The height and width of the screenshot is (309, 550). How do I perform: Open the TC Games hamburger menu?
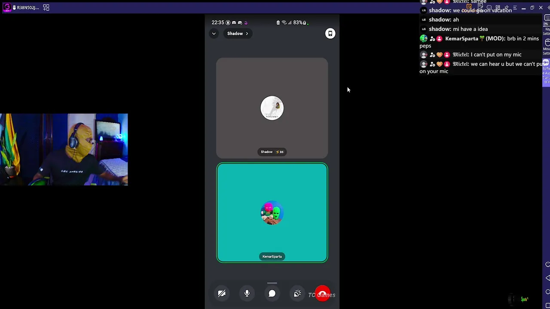coord(515,7)
